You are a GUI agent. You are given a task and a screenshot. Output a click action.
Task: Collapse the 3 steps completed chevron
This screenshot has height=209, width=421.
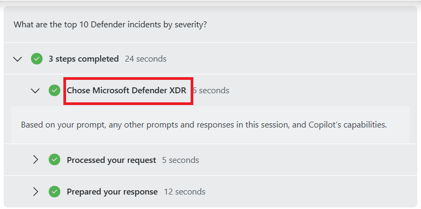17,59
